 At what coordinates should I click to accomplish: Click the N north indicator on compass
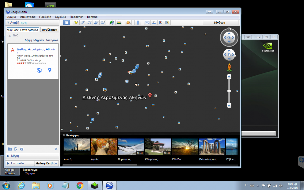229,29
